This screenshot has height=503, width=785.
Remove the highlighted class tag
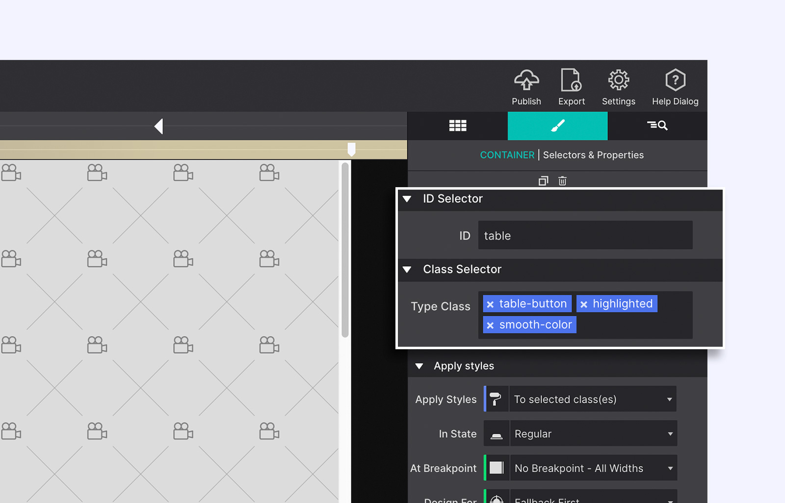584,305
